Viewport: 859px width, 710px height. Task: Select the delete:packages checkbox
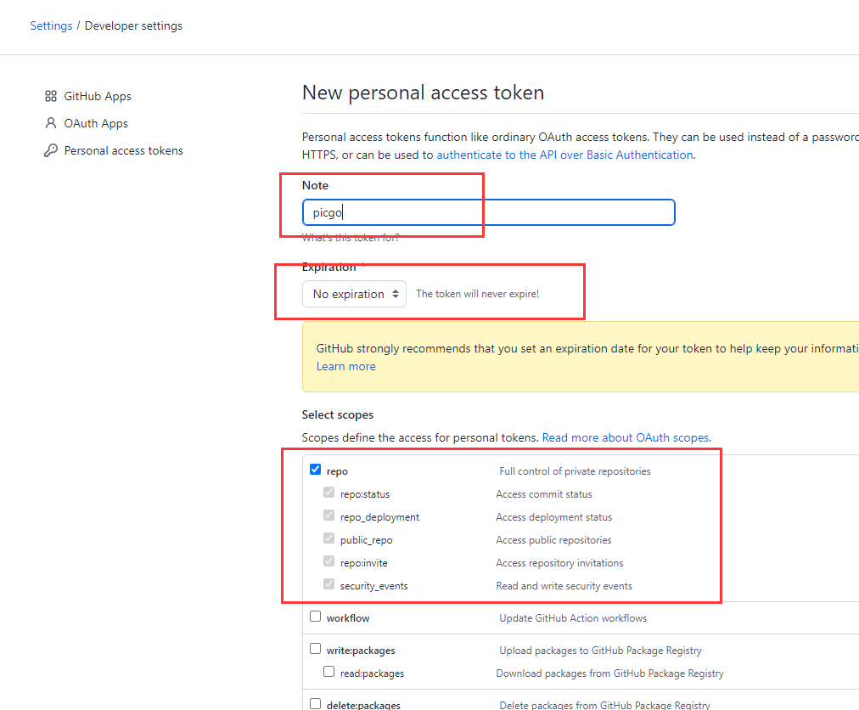316,704
